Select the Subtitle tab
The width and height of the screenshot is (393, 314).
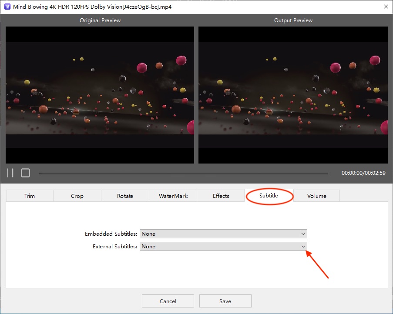click(x=269, y=196)
